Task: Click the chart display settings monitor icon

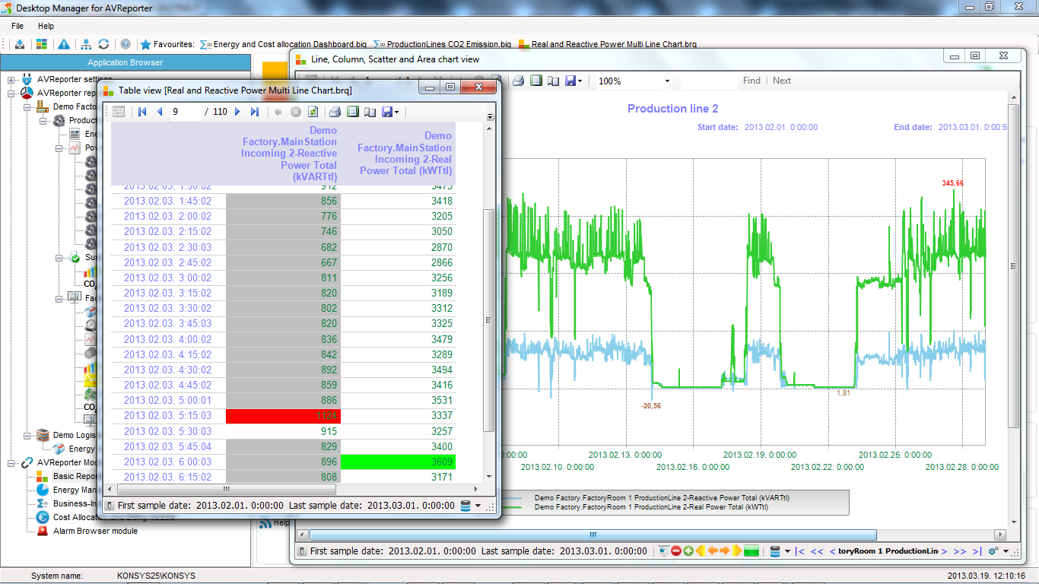Action: (664, 551)
